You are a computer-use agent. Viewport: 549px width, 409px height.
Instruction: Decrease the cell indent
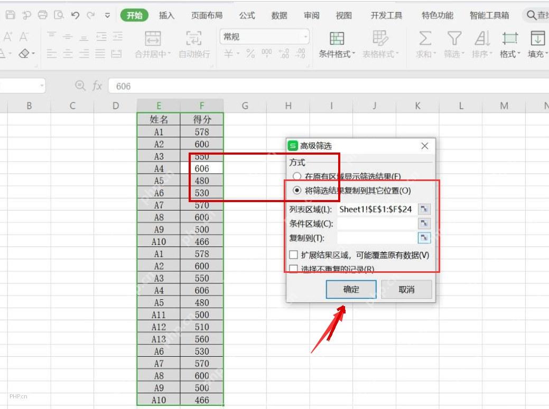tap(101, 36)
